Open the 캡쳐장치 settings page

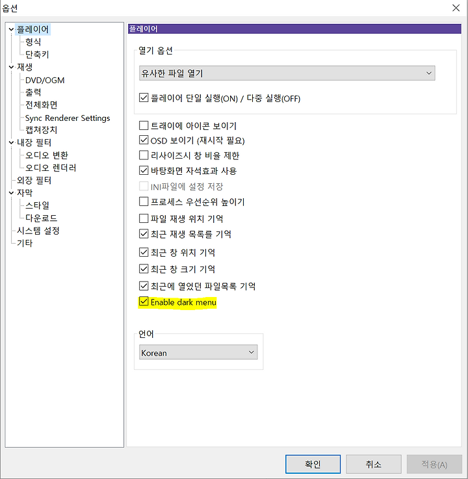pyautogui.click(x=41, y=130)
